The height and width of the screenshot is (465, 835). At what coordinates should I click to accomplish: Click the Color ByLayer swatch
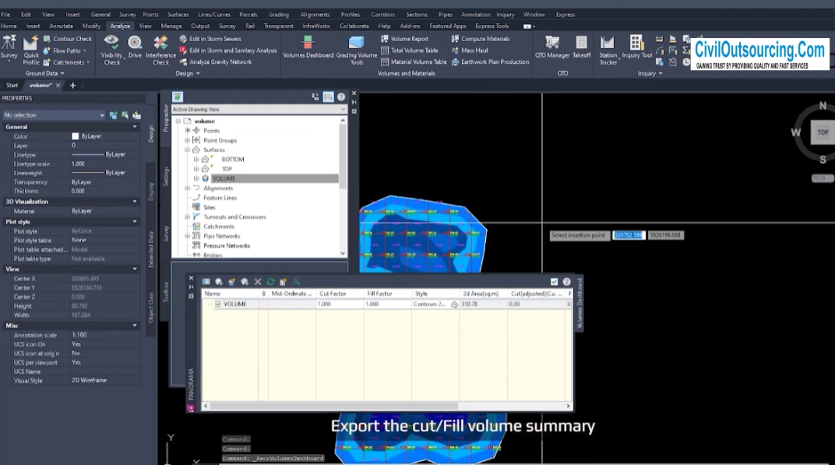(x=75, y=136)
